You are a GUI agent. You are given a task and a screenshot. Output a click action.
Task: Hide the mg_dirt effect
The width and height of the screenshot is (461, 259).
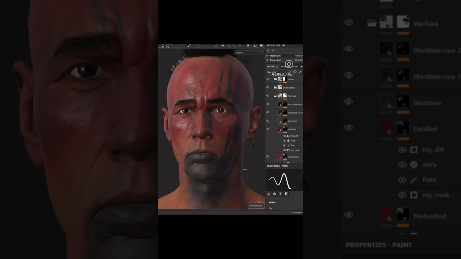285,136
